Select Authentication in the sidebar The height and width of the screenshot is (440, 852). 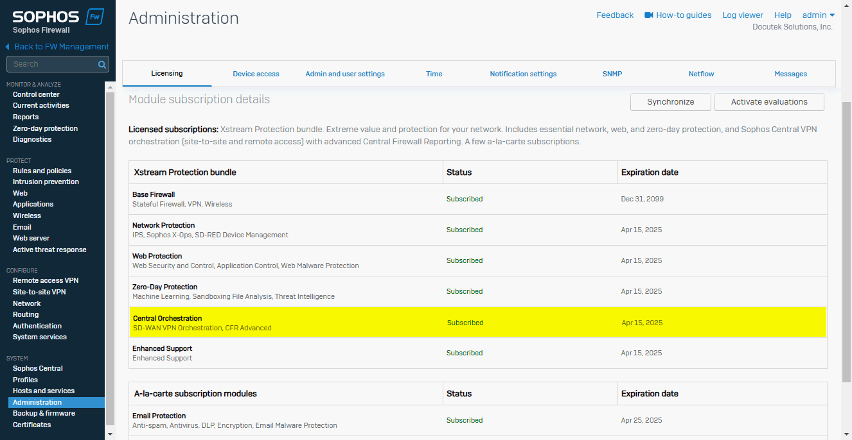(x=37, y=326)
